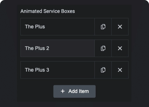This screenshot has height=107, width=149.
Task: Expand the "The Plus" repeater item
Action: (58, 27)
